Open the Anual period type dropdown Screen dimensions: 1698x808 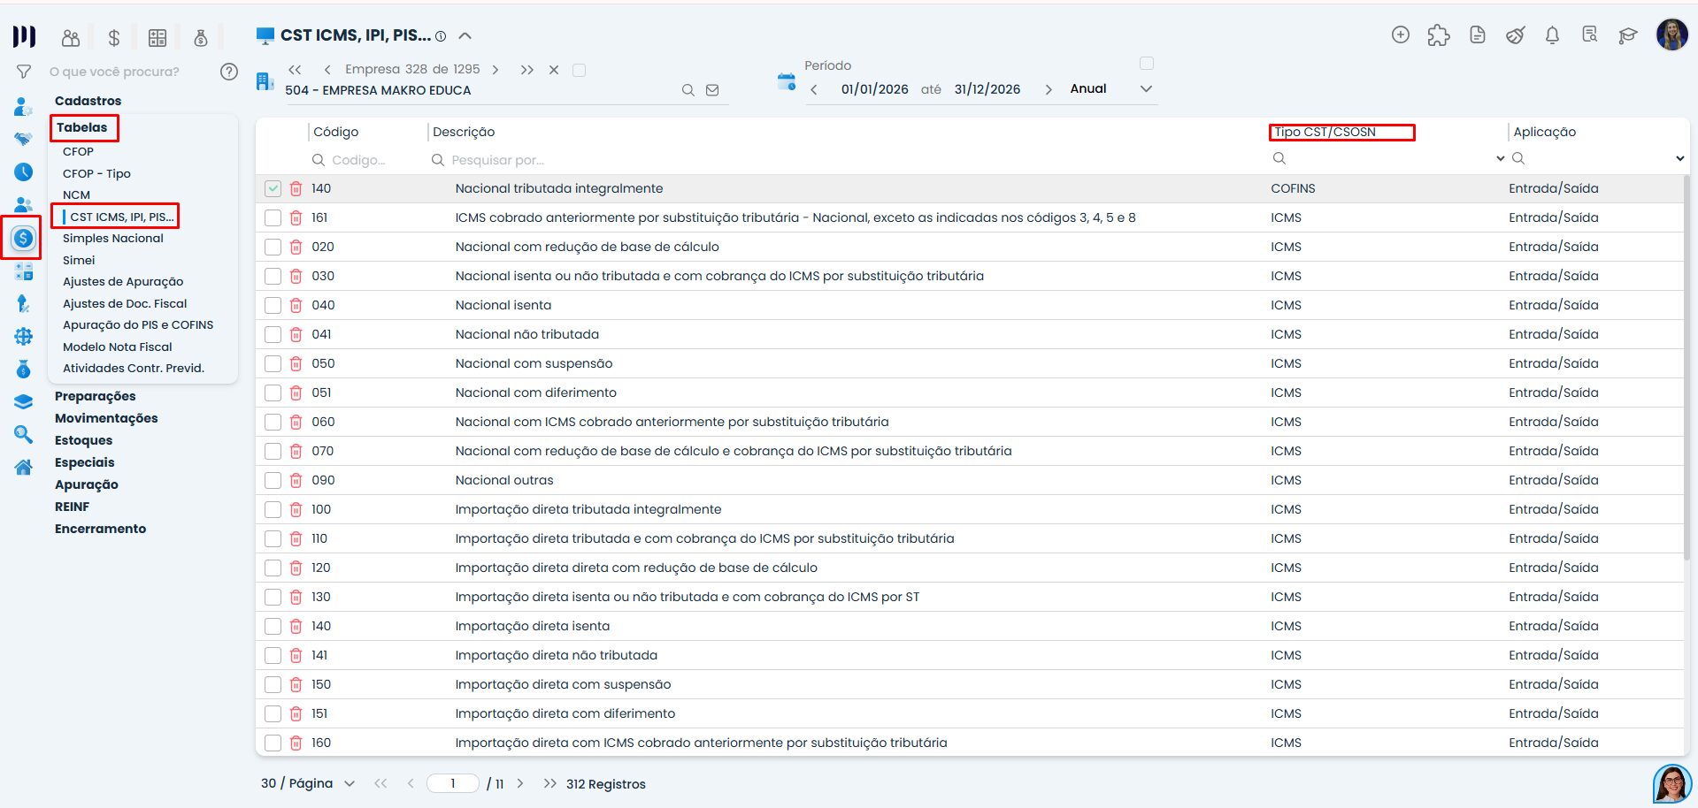tap(1145, 88)
